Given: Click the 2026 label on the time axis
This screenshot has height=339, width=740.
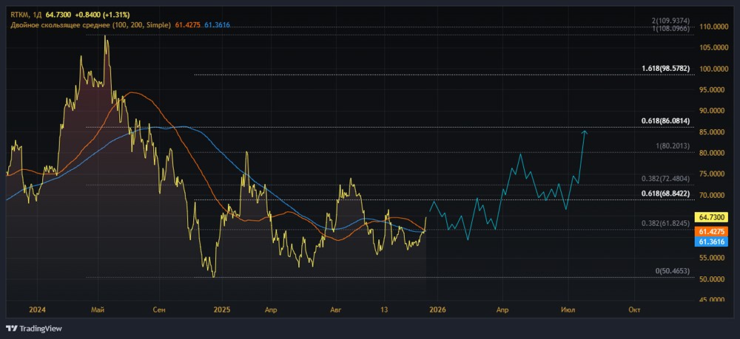Looking at the screenshot, I should point(437,309).
